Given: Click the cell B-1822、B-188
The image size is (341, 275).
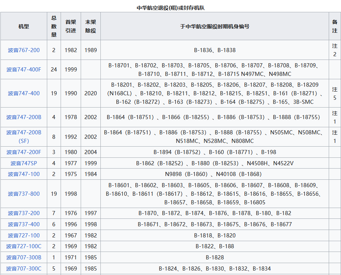Looking at the screenshot, I should (215, 246).
